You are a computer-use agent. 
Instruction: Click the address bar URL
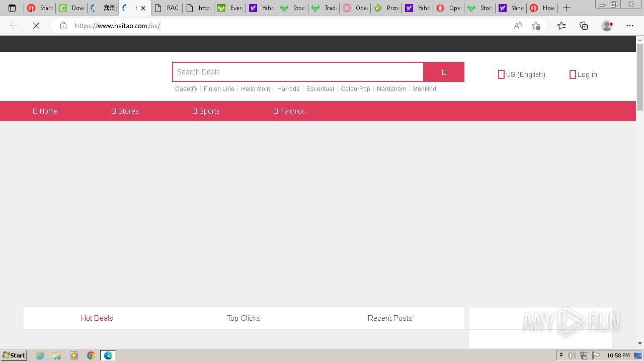117,26
